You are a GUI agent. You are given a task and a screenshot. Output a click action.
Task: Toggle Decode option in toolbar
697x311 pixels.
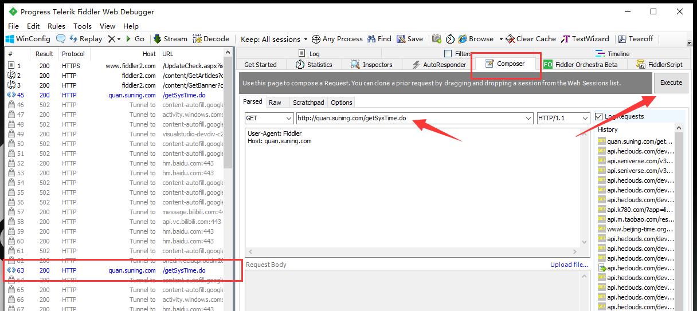(211, 39)
